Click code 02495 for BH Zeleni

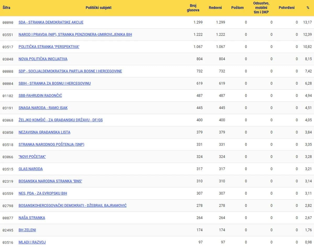pos(8,230)
